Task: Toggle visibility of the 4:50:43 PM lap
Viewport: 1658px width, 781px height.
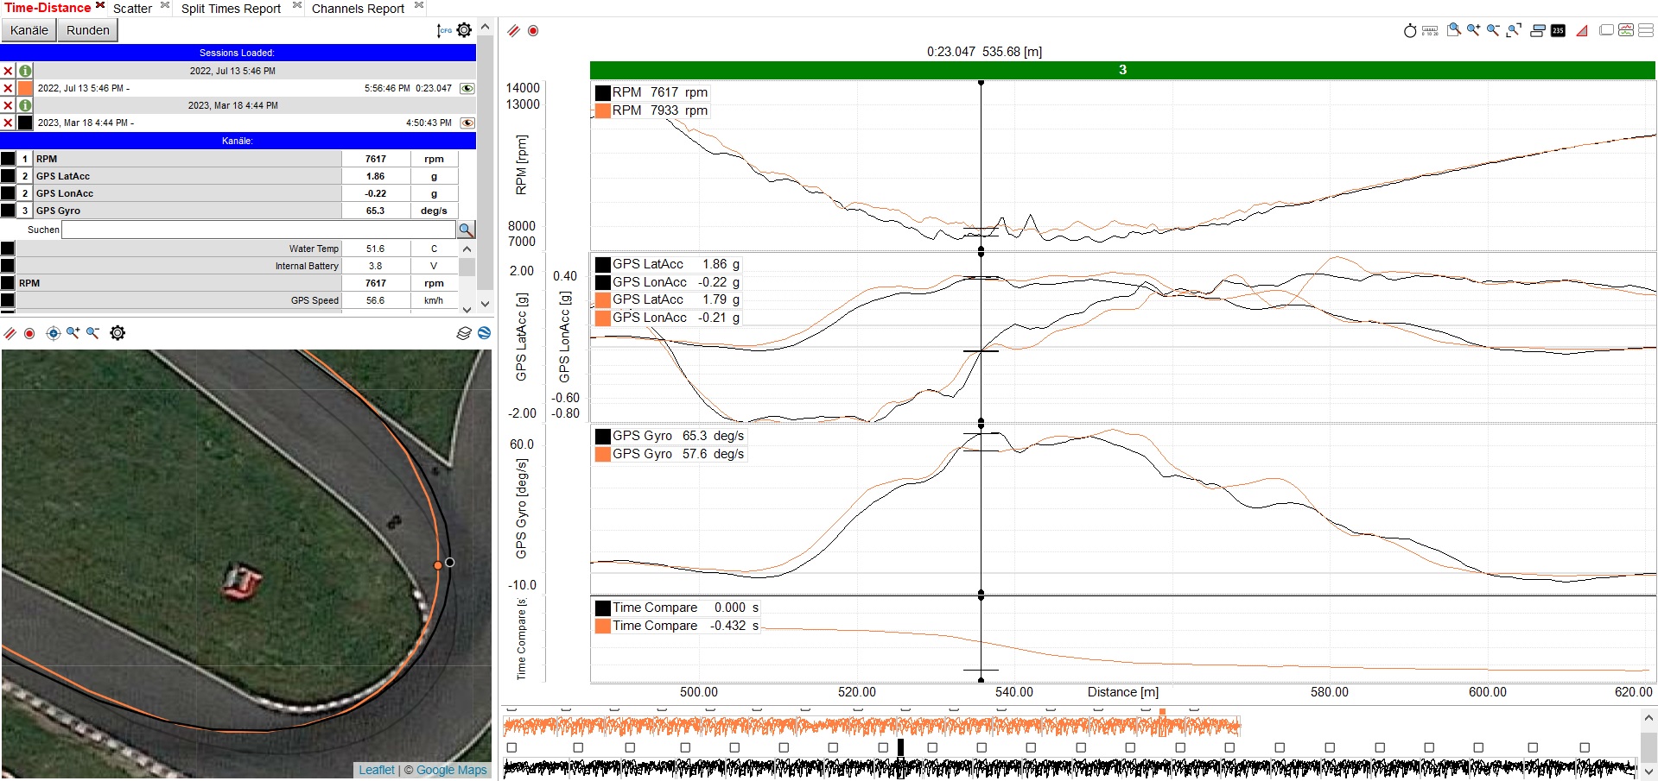Action: pos(467,123)
